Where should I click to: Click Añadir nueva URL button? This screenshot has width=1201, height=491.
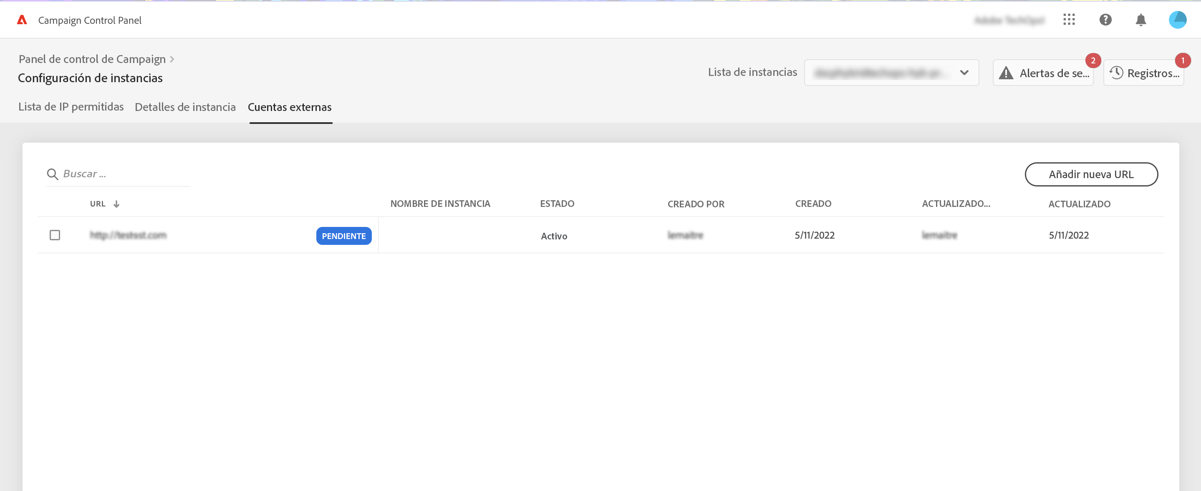click(x=1091, y=174)
